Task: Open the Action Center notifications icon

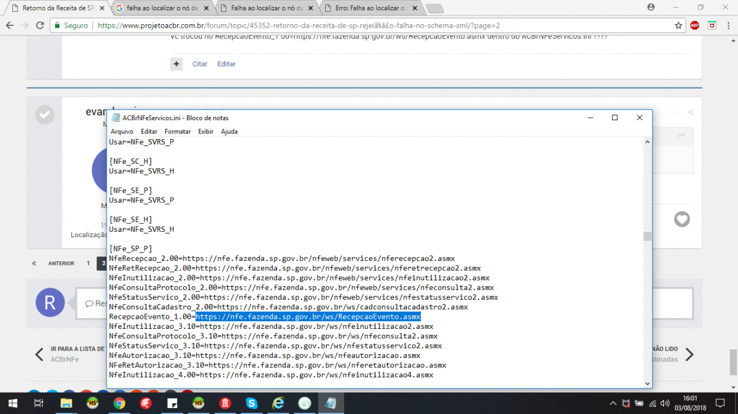Action: click(720, 403)
